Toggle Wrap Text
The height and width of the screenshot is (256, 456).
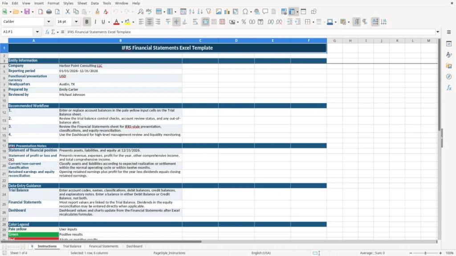point(195,22)
